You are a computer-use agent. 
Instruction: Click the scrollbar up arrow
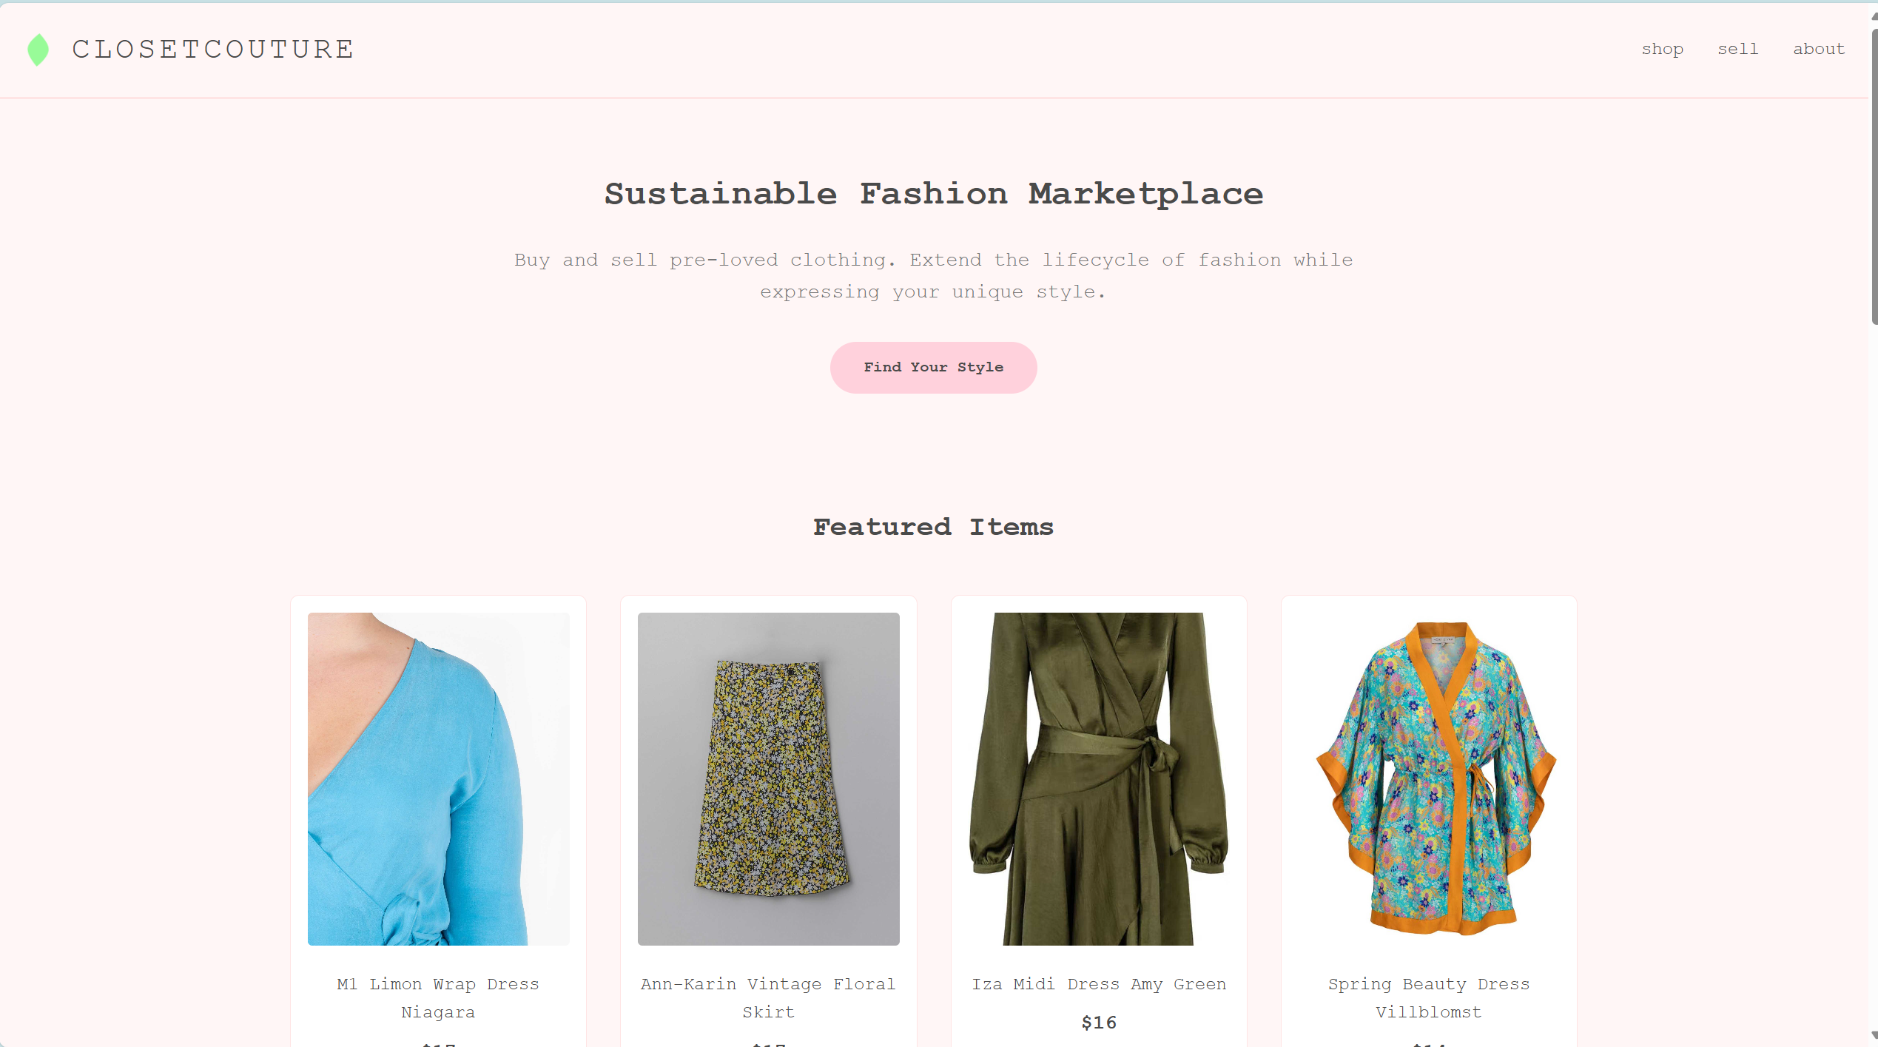point(1874,16)
